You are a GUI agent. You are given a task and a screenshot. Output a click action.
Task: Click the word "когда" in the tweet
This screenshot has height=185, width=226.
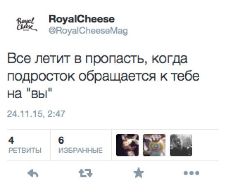[x=170, y=59]
